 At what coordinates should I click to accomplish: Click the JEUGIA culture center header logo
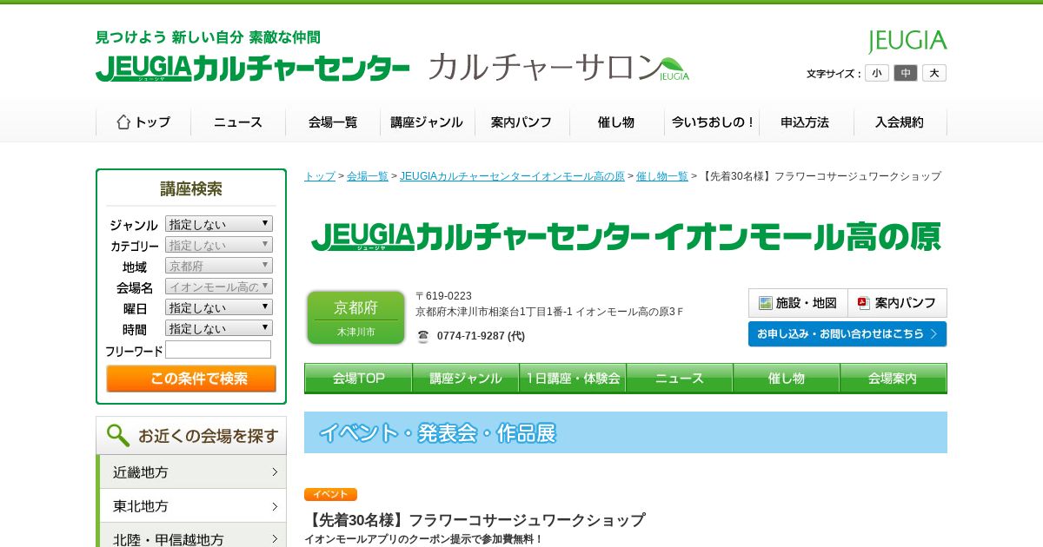(252, 68)
